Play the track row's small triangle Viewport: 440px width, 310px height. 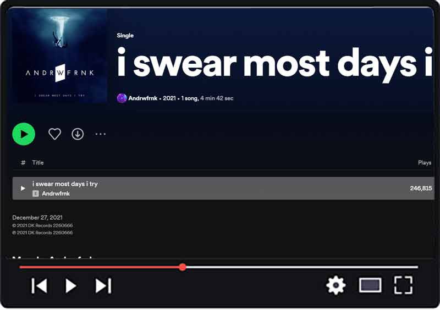[x=23, y=188]
